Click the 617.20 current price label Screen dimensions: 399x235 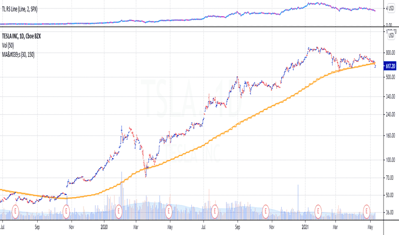[x=390, y=66]
